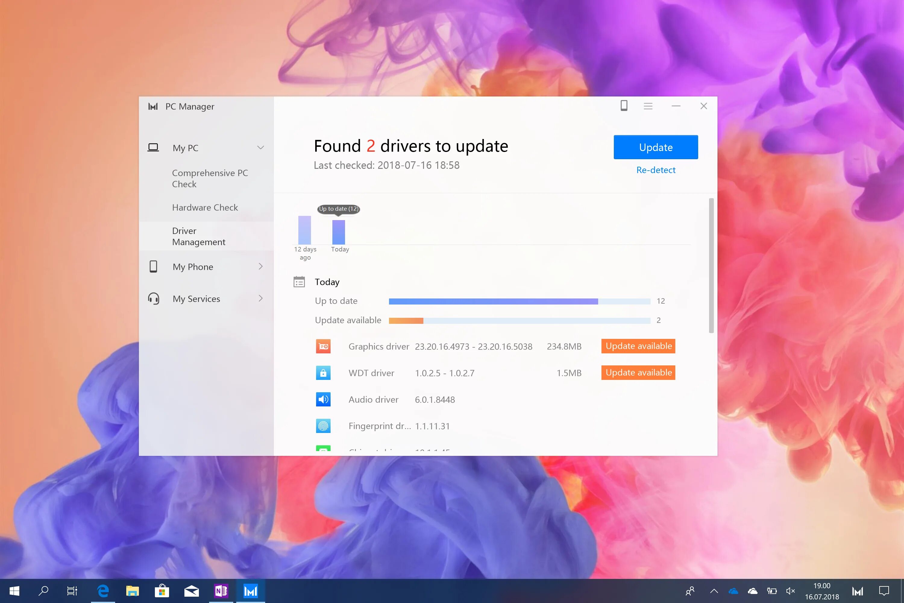Click the hamburger menu icon in title bar
Viewport: 904px width, 603px height.
point(648,106)
